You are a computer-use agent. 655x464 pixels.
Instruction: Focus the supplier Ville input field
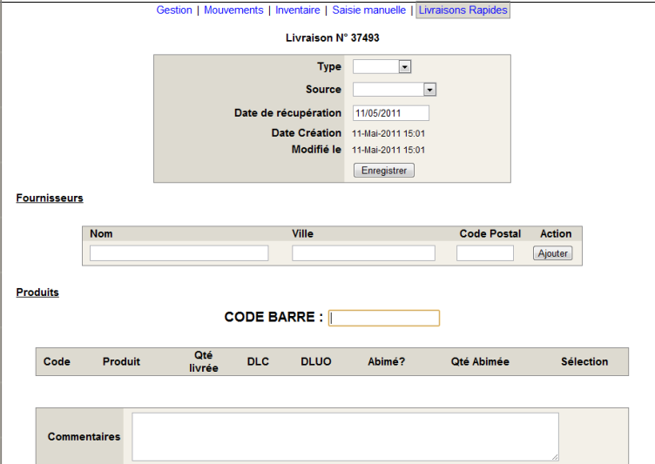[363, 253]
